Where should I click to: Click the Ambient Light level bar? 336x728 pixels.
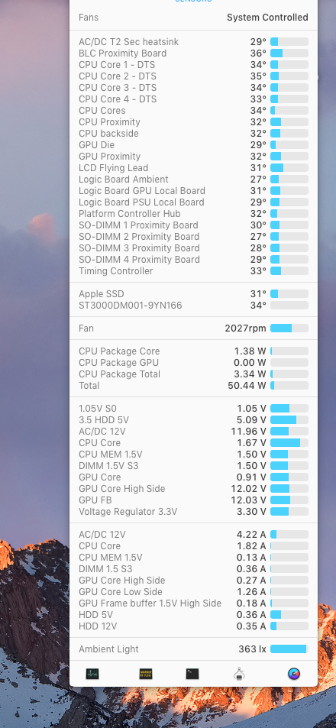coord(289,649)
